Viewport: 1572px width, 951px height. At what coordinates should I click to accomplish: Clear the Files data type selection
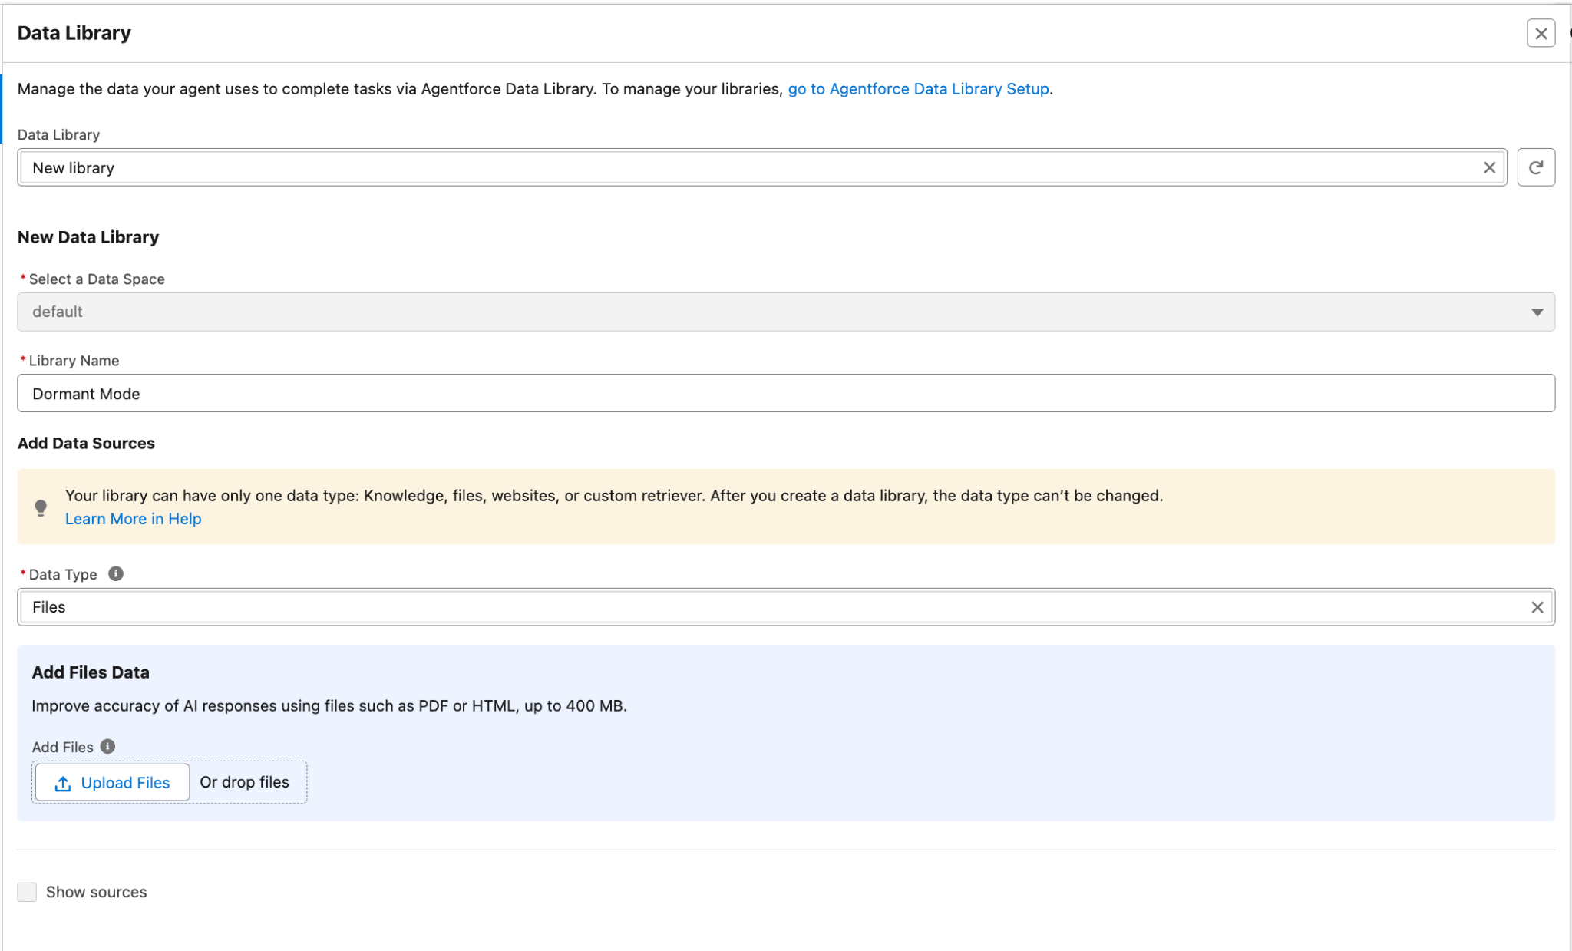1537,607
